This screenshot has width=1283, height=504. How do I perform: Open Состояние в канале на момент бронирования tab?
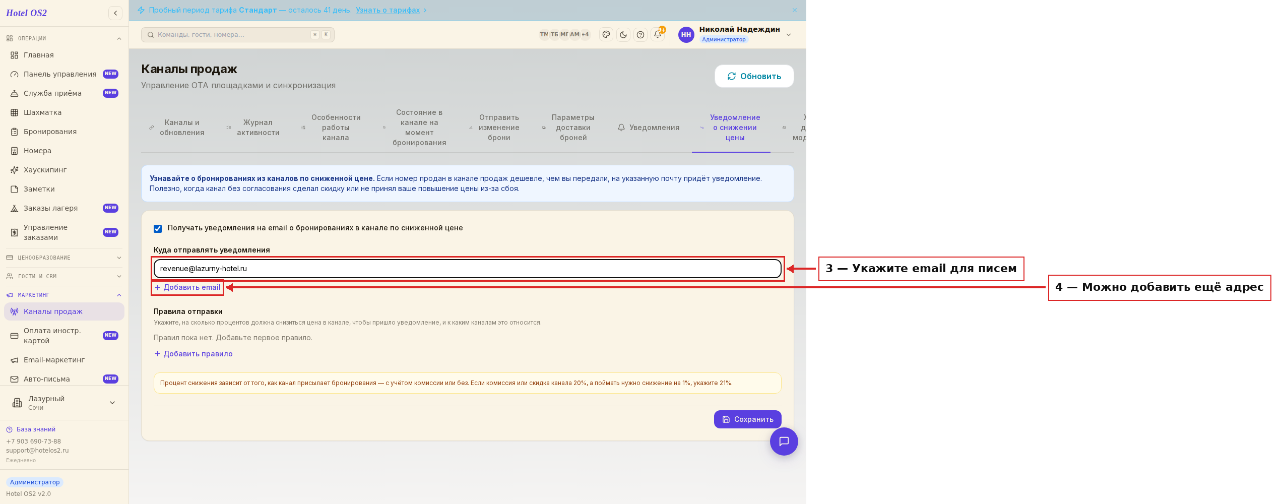[415, 128]
